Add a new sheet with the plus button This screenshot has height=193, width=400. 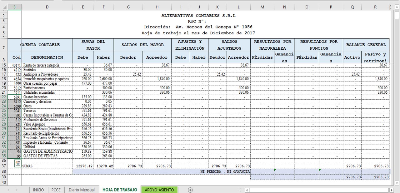190,190
